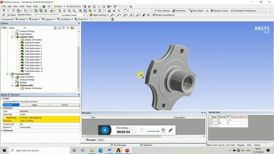Open the Help menu

(x=36, y=6)
